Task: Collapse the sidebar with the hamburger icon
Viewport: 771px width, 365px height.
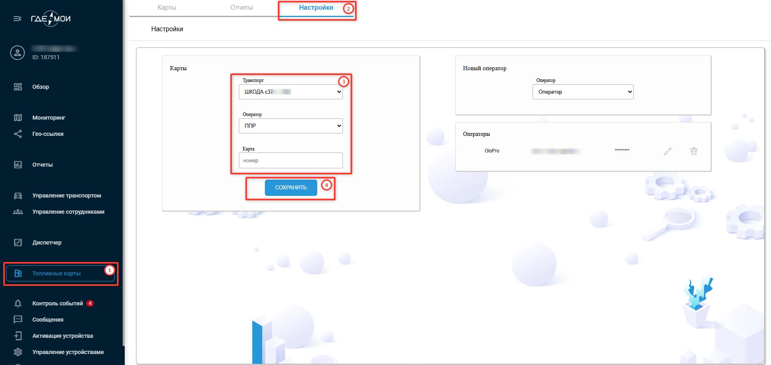Action: 17,19
